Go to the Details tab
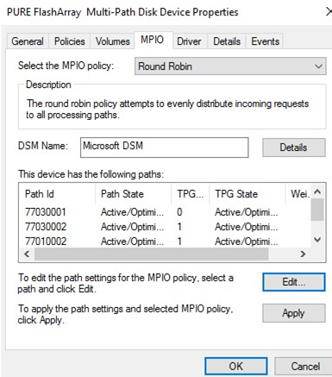The height and width of the screenshot is (377, 332). tap(227, 41)
